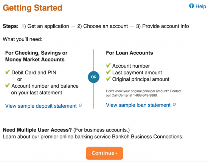
Task: Click the Getting Started heading
Action: click(33, 8)
